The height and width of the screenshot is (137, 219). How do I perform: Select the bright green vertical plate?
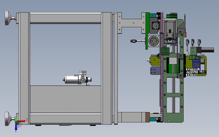tap(147, 31)
